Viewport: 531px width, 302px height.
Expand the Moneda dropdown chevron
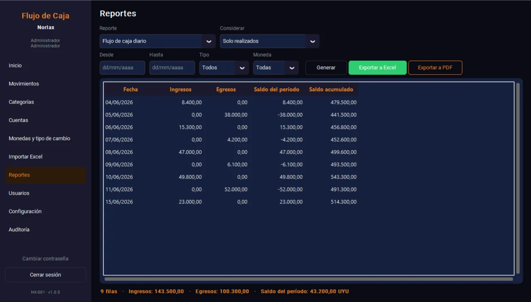tap(292, 68)
